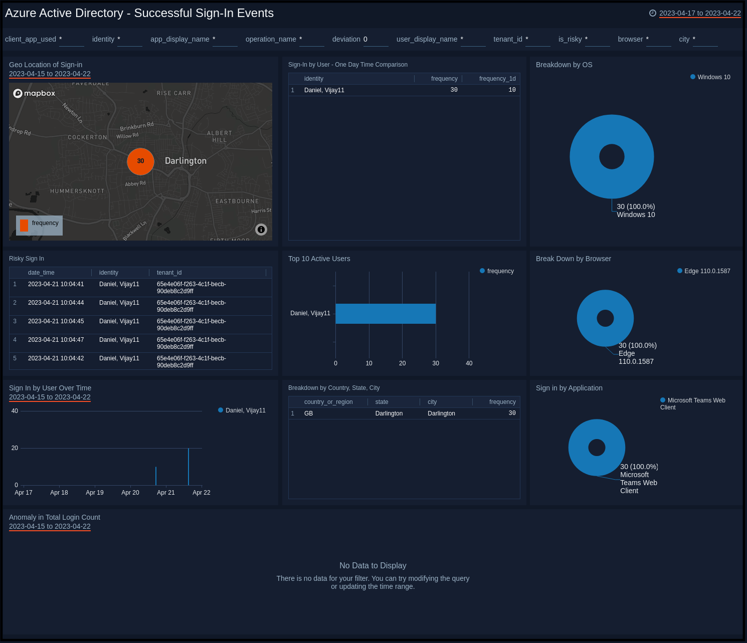Toggle the Windows 10 legend dot
The height and width of the screenshot is (643, 747).
click(693, 77)
